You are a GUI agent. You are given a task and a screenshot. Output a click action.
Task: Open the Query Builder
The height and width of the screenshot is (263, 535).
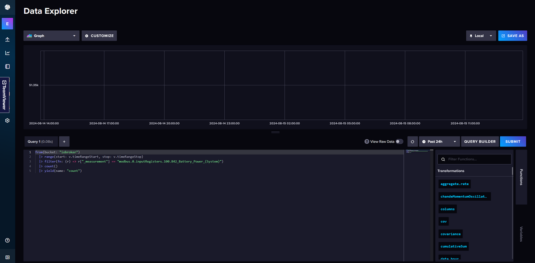coord(480,142)
